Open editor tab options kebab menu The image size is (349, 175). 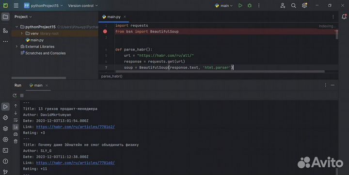click(333, 16)
